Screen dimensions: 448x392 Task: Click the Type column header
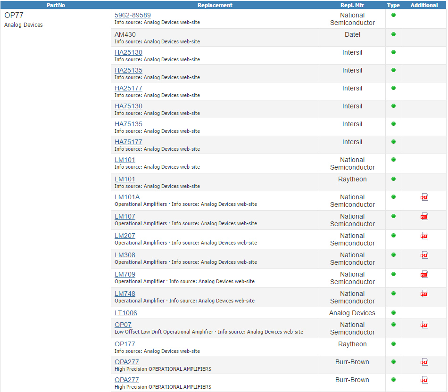coord(393,5)
